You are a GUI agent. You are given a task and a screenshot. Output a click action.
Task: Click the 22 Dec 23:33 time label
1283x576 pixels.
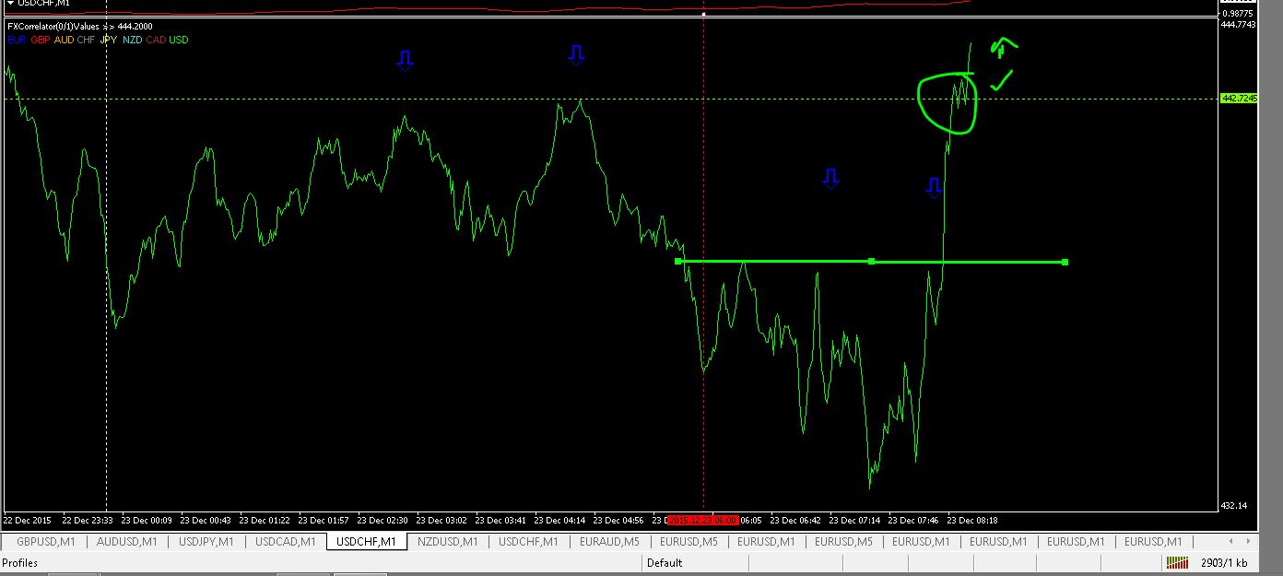click(x=89, y=520)
